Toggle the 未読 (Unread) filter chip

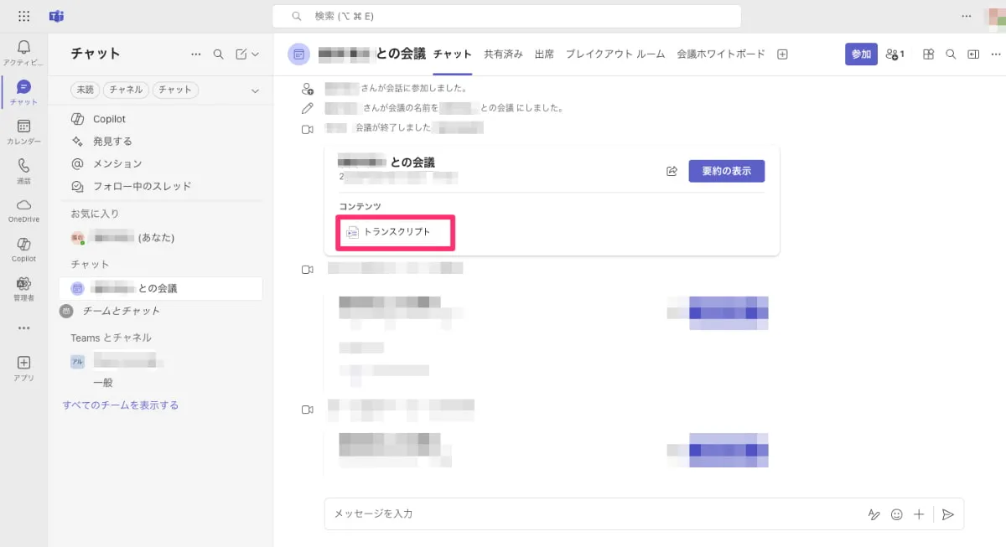[x=84, y=89]
